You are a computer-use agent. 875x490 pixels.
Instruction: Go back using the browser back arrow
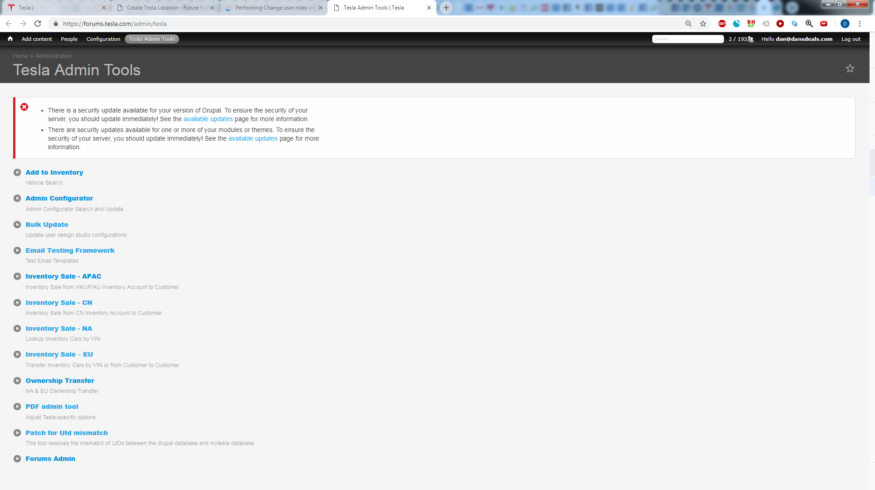[9, 24]
